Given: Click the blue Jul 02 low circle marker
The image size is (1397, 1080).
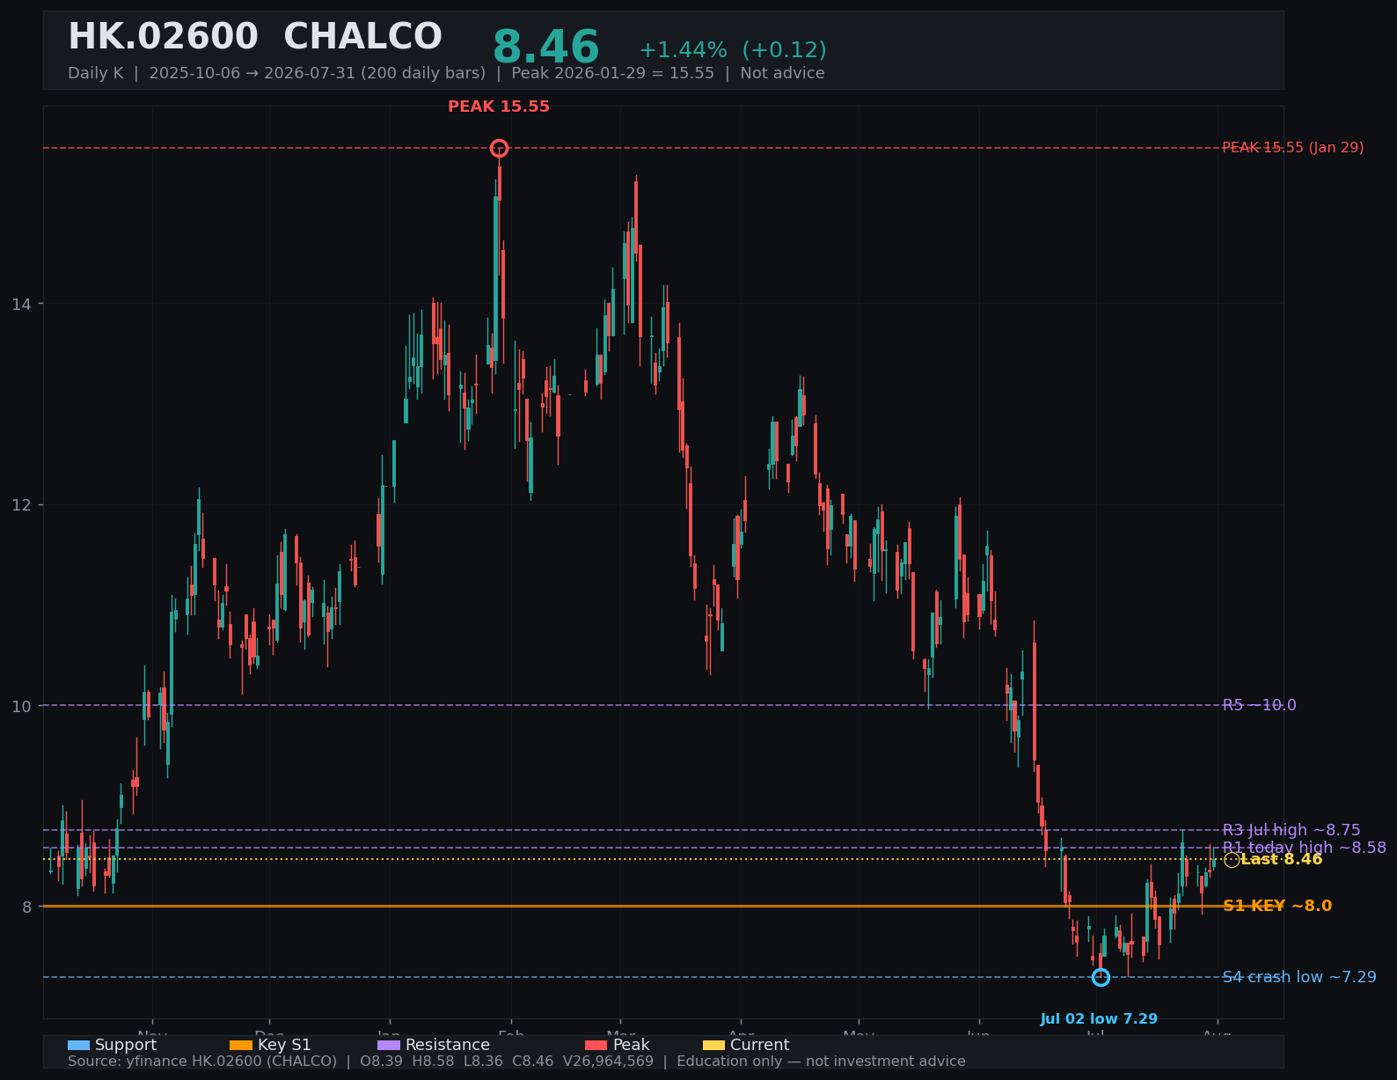Looking at the screenshot, I should coord(1101,977).
